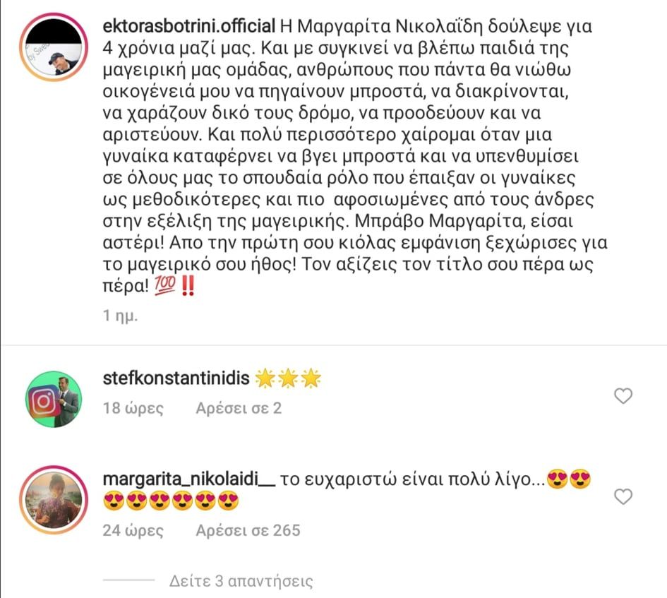This screenshot has width=667, height=598.
Task: Click the stefkonstantinidis username
Action: (176, 378)
